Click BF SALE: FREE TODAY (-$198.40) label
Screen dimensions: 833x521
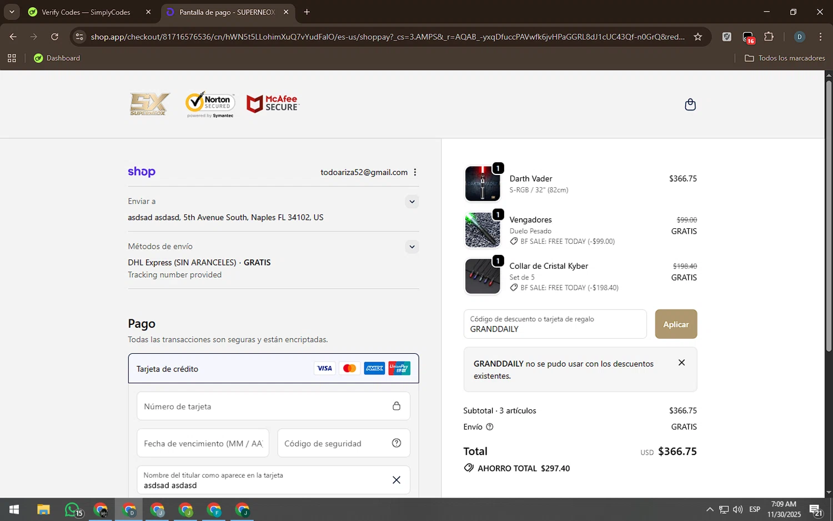569,288
